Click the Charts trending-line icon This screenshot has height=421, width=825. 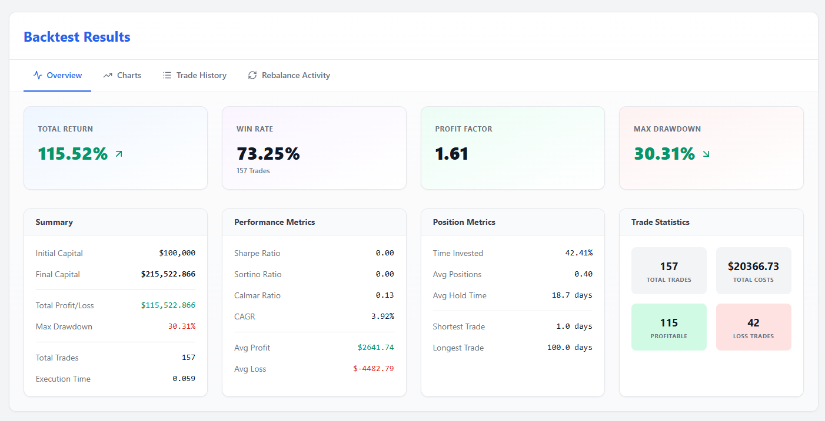[108, 75]
